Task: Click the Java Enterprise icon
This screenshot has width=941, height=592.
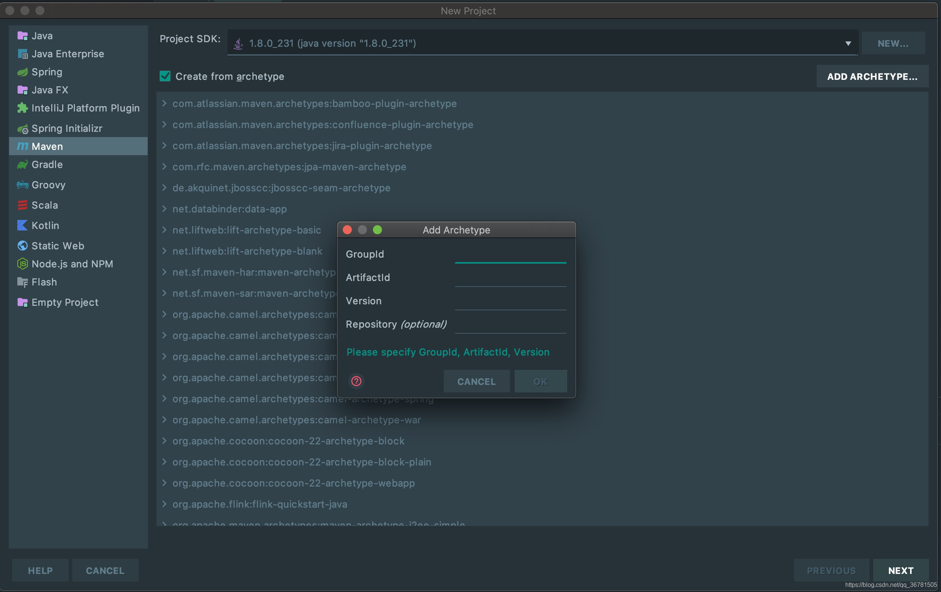Action: (23, 54)
